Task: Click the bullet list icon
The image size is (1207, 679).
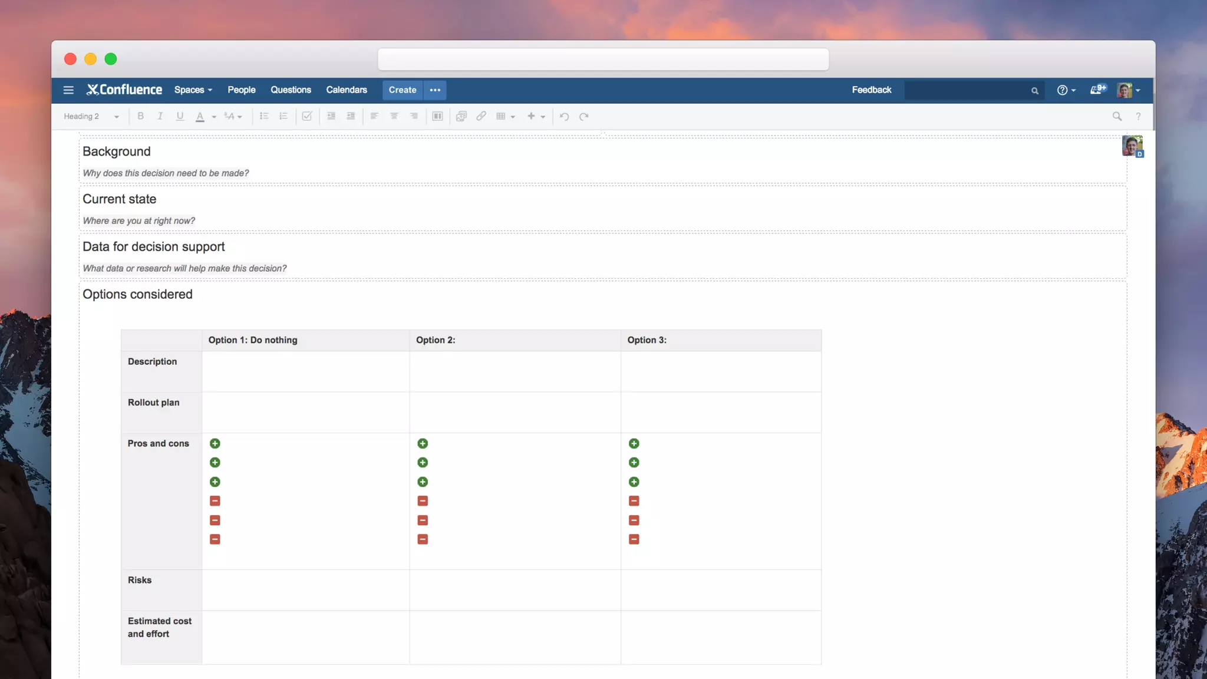Action: 264,116
